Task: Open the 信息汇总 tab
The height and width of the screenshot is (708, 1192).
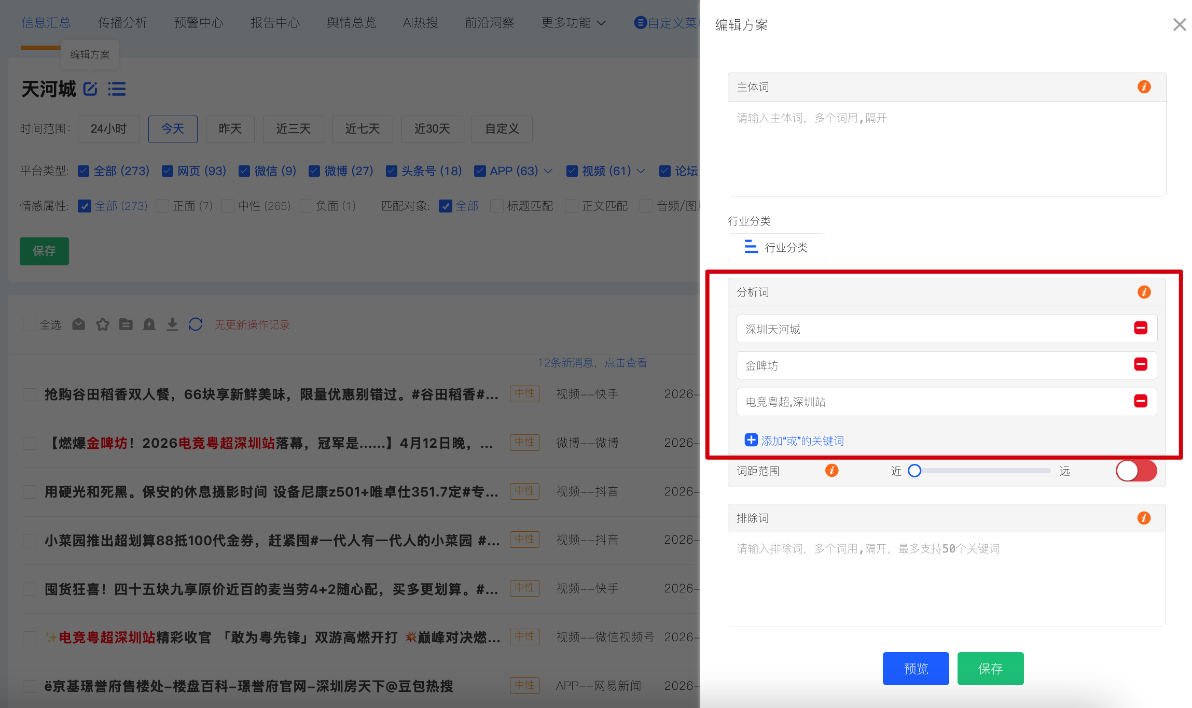Action: (46, 23)
